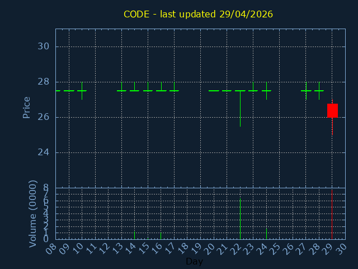
Task: Click the green candlestick on day 24
Action: (x=266, y=90)
